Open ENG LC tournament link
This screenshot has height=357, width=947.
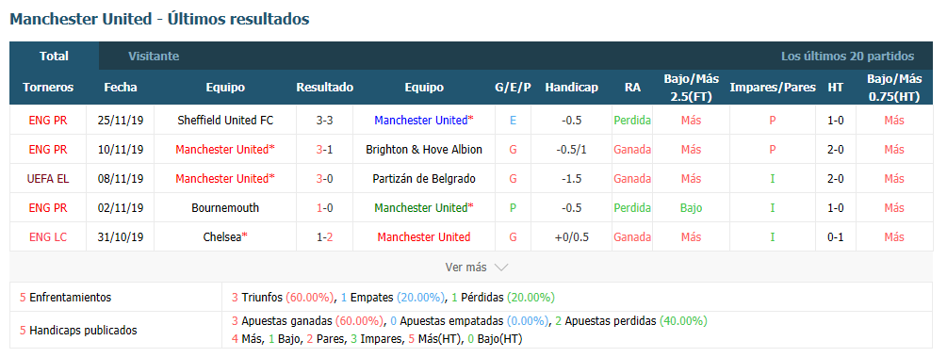[x=48, y=236]
